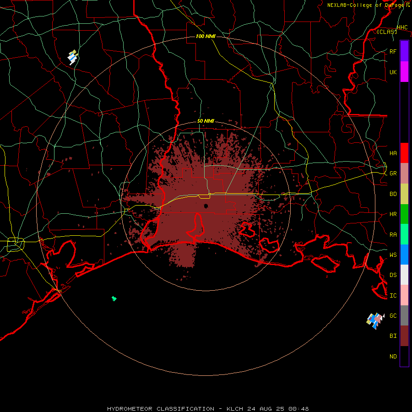Click the HA legend label
The image size is (412, 412).
tap(393, 153)
